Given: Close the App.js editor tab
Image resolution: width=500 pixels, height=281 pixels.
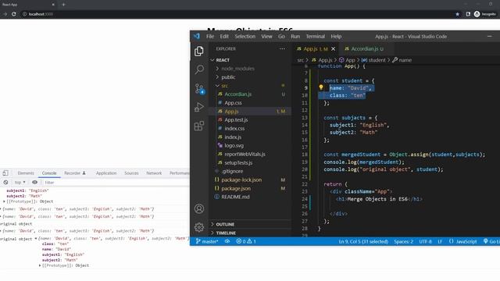Looking at the screenshot, I should 334,48.
